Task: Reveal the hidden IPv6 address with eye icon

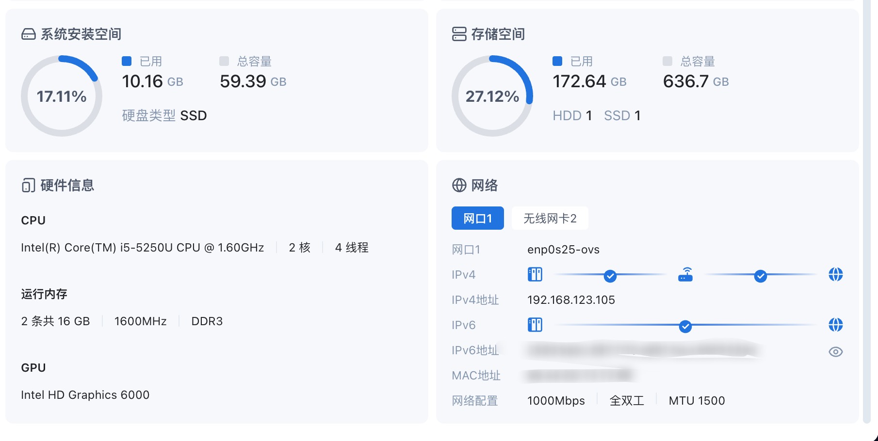Action: tap(835, 352)
